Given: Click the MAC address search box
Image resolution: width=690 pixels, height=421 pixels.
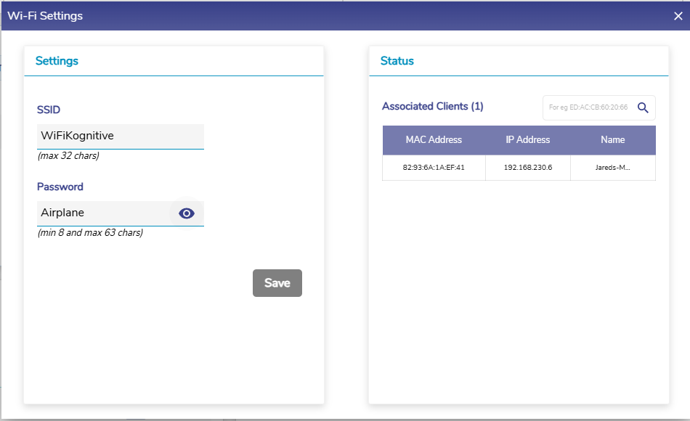Looking at the screenshot, I should (588, 107).
